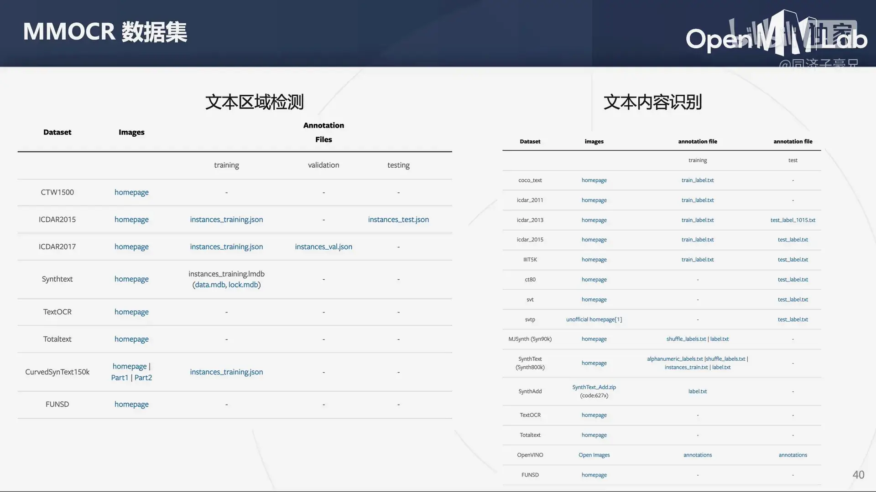Open instances_training.json in the CurvedSynText150k row
876x492 pixels.
click(x=226, y=372)
